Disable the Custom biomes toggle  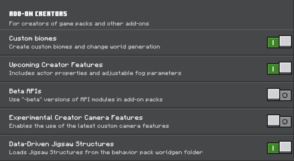279,42
